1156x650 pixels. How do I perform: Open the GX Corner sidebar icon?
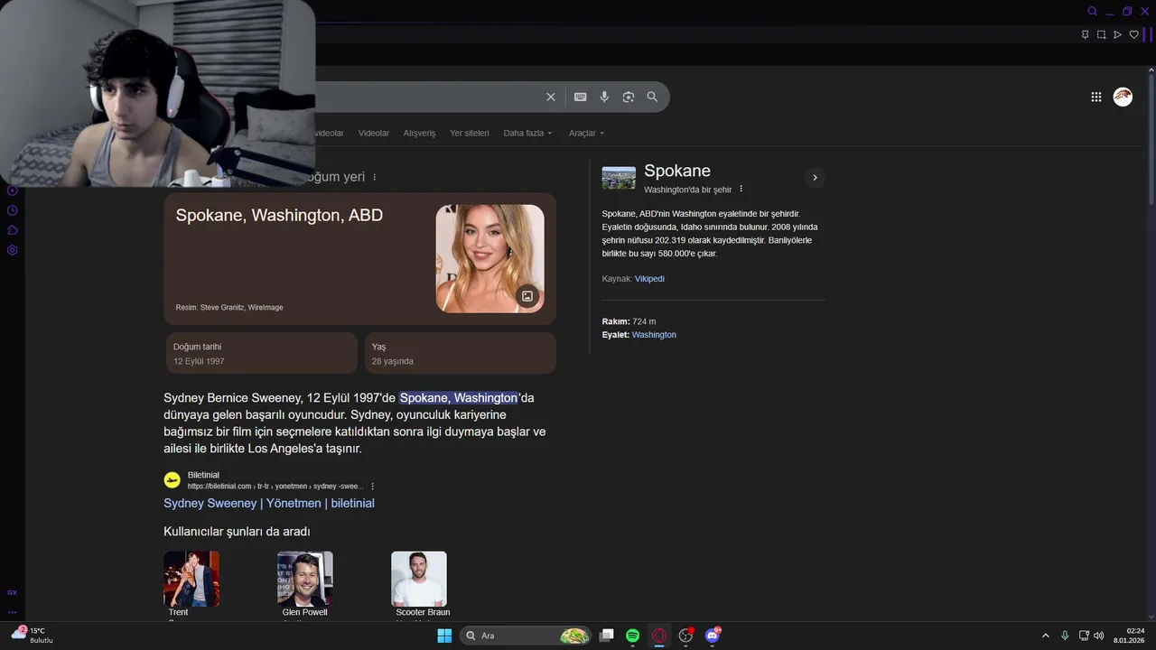pos(13,592)
